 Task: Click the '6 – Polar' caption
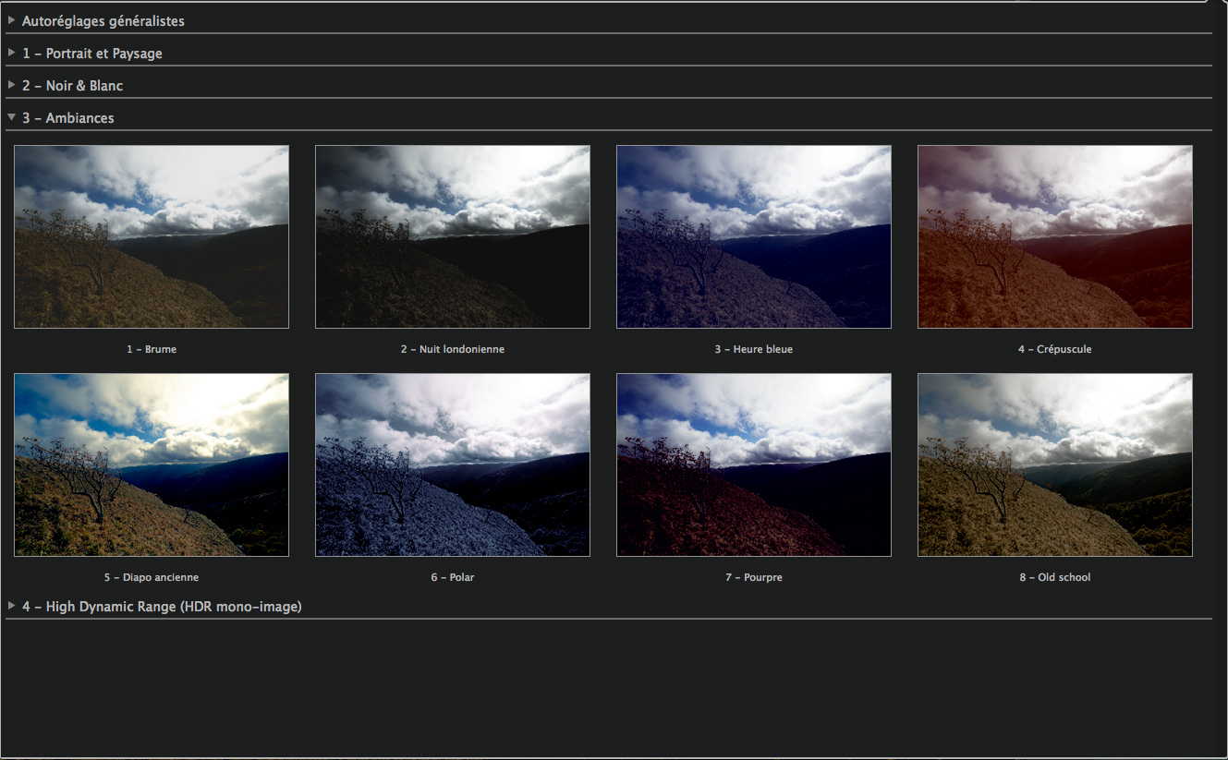(453, 577)
